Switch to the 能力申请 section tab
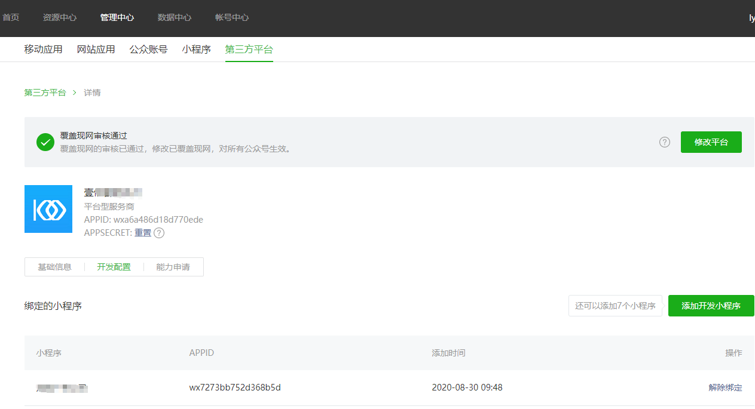Image resolution: width=755 pixels, height=409 pixels. click(173, 267)
